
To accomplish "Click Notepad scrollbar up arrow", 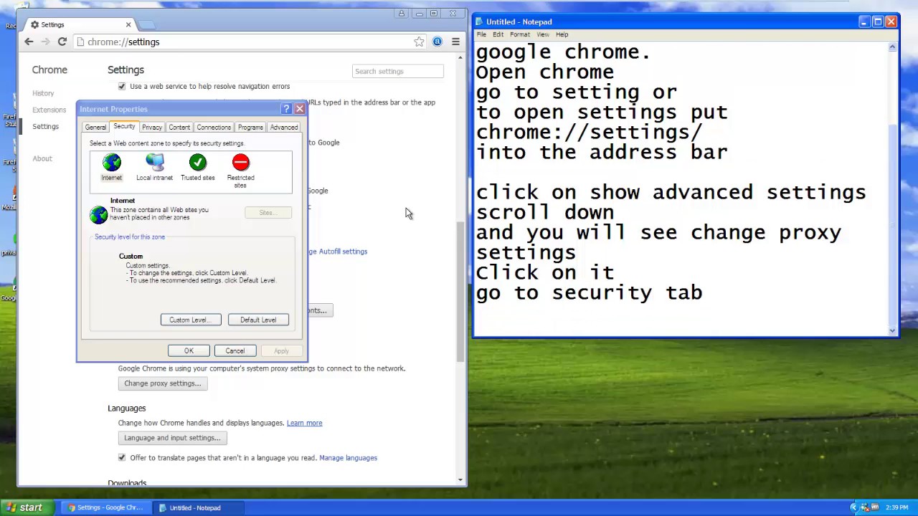I will pyautogui.click(x=892, y=47).
